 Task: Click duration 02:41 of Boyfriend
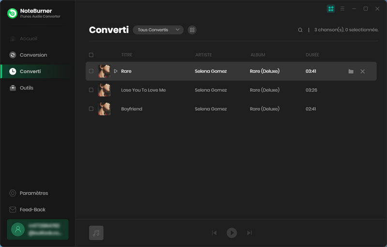click(x=311, y=109)
